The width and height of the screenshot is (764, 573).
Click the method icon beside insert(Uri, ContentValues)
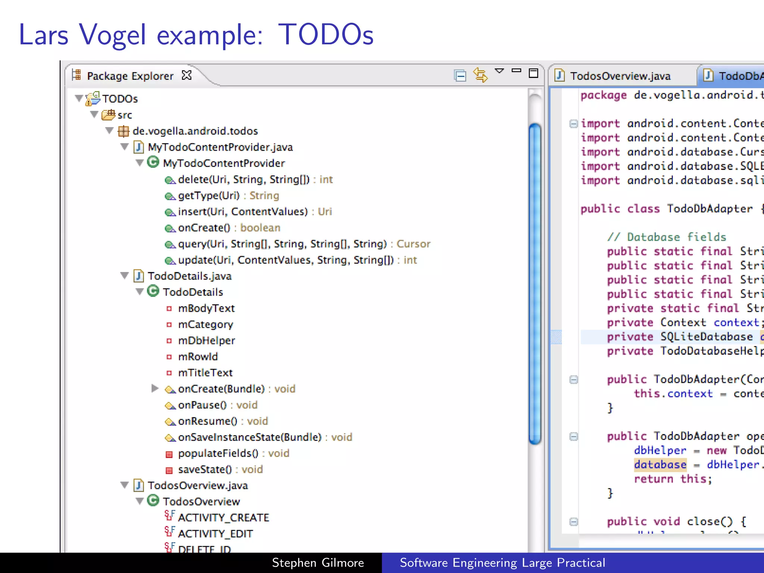pyautogui.click(x=170, y=213)
